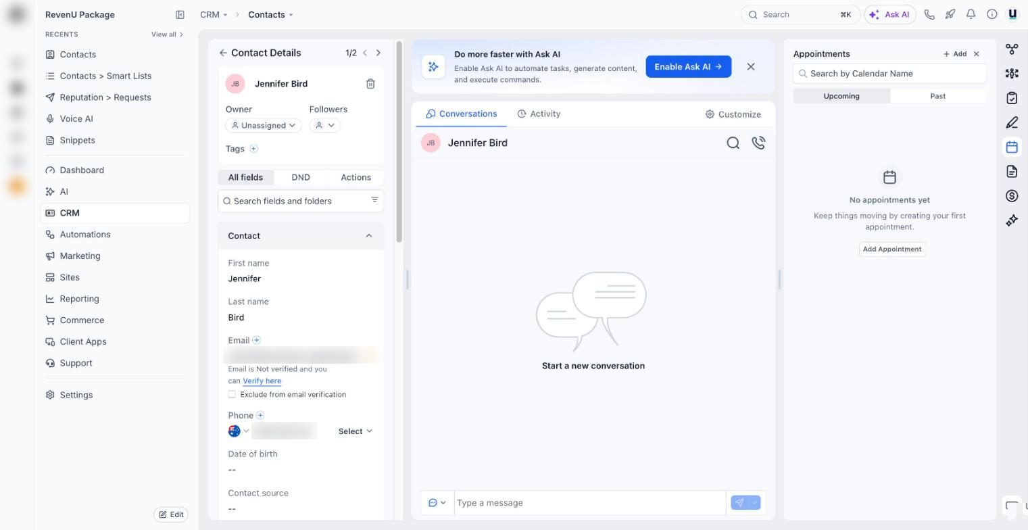
Task: Follow the Verify here link
Action: tap(262, 381)
